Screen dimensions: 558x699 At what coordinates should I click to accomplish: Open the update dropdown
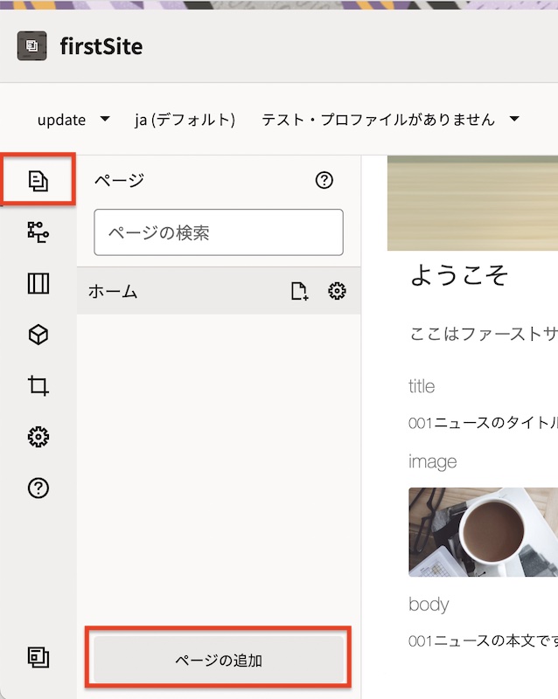73,120
